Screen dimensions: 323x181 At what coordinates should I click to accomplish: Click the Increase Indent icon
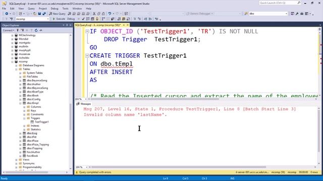tap(150, 19)
